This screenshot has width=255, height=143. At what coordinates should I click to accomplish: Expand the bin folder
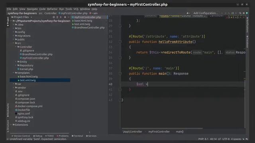tap(14, 28)
